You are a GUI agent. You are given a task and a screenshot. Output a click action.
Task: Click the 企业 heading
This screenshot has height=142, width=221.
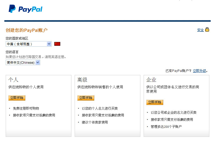tap(151, 80)
